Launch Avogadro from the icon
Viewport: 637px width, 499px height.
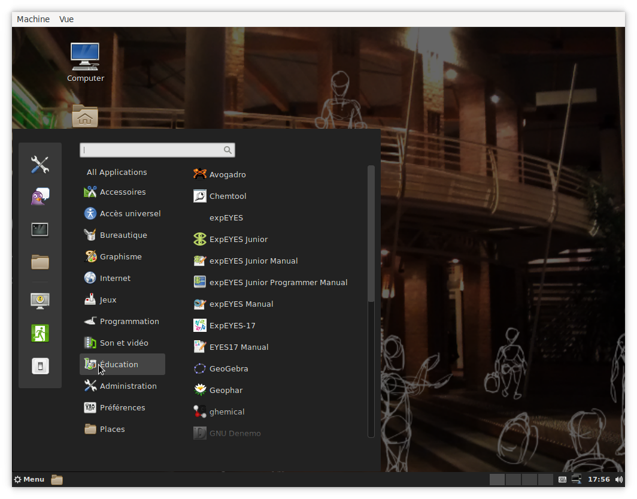[x=199, y=174]
